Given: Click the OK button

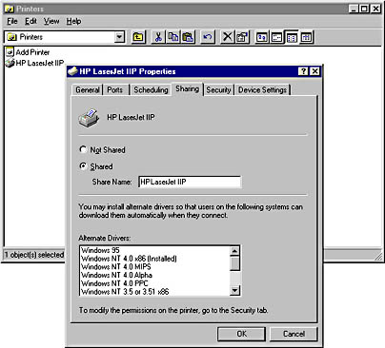Looking at the screenshot, I should tap(241, 334).
